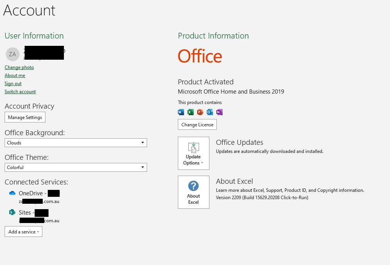The height and width of the screenshot is (265, 390).
Task: Click the Account page title
Action: (29, 10)
